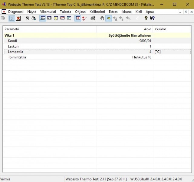Open the Kalibrointi menu
The width and height of the screenshot is (194, 182).
click(x=97, y=12)
